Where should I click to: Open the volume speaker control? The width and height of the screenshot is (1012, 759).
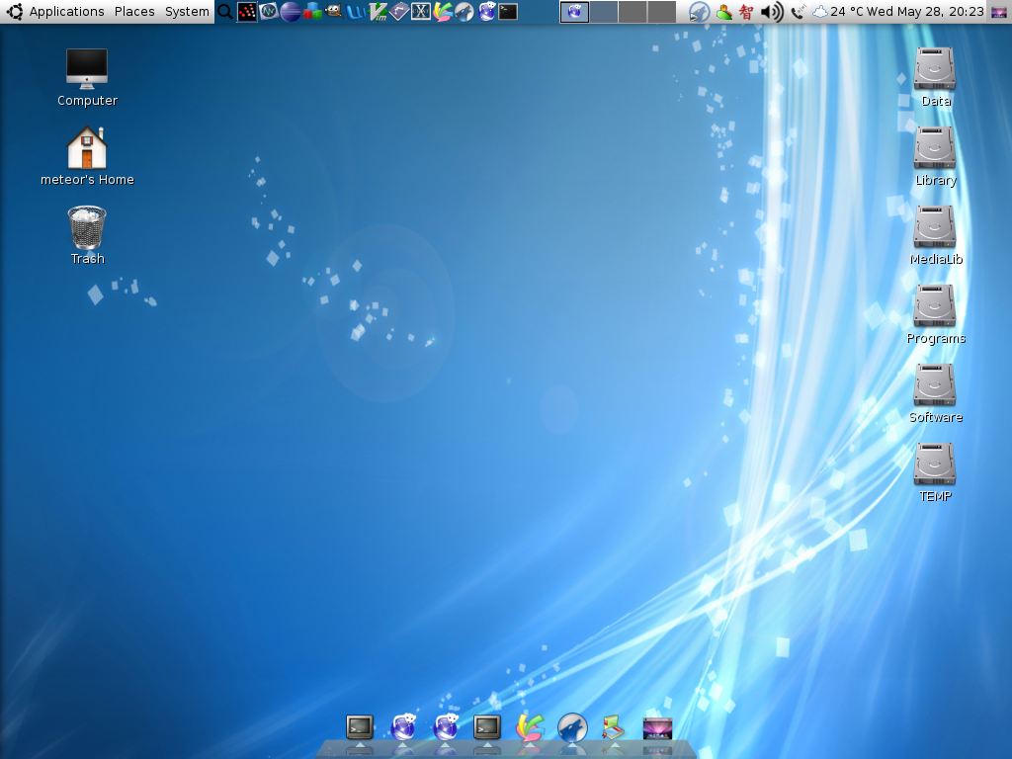click(772, 12)
